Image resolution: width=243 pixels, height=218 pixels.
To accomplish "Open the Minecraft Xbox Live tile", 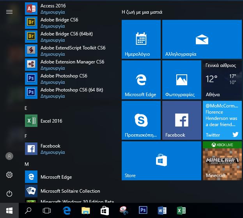I will click(x=222, y=161).
